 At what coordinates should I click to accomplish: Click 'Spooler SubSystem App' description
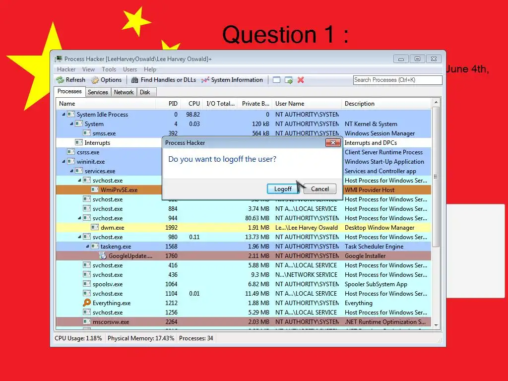[376, 284]
